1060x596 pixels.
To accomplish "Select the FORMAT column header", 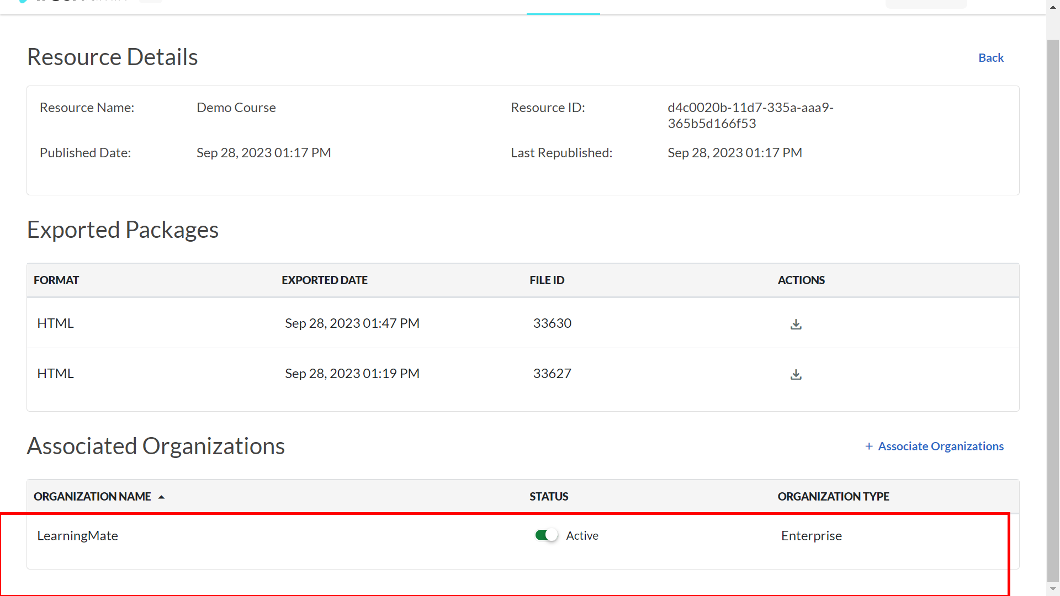I will pyautogui.click(x=56, y=280).
